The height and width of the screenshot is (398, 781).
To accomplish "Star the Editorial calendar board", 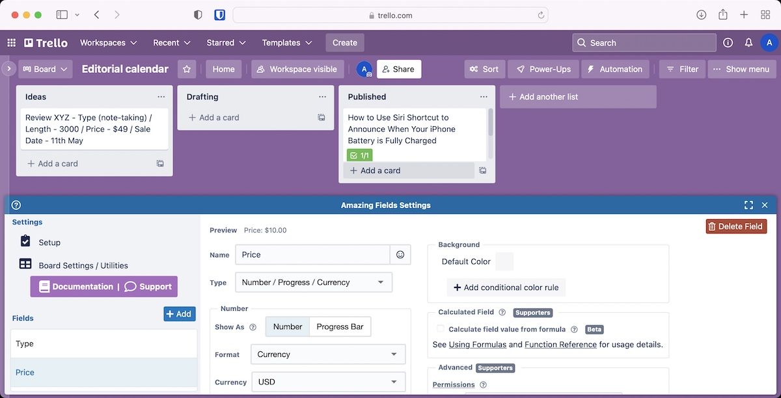I will point(187,69).
